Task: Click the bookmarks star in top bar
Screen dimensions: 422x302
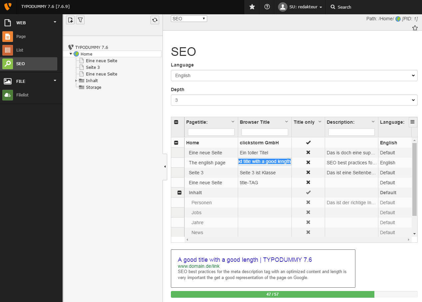Action: point(251,7)
